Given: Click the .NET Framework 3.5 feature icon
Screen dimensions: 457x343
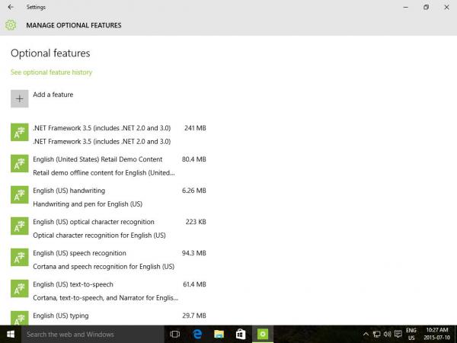Looking at the screenshot, I should (x=20, y=133).
